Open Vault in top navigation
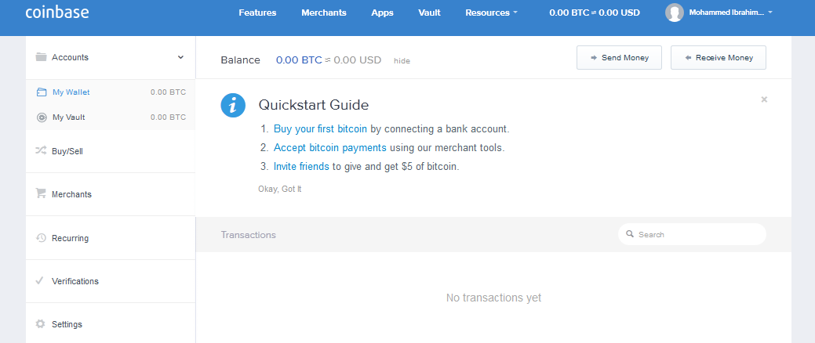 429,13
